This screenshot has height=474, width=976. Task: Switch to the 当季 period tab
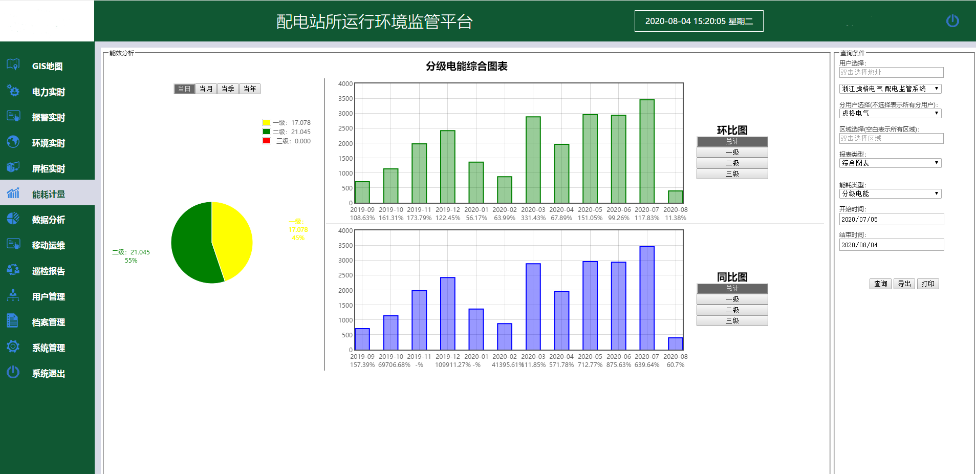click(228, 89)
